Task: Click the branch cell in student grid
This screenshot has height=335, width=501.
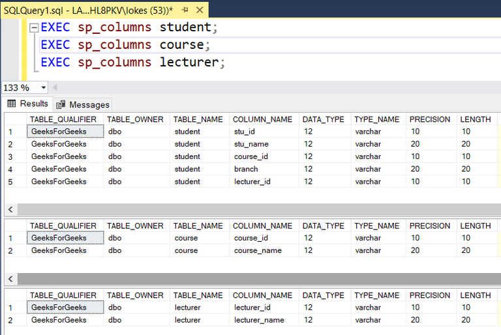Action: (246, 169)
